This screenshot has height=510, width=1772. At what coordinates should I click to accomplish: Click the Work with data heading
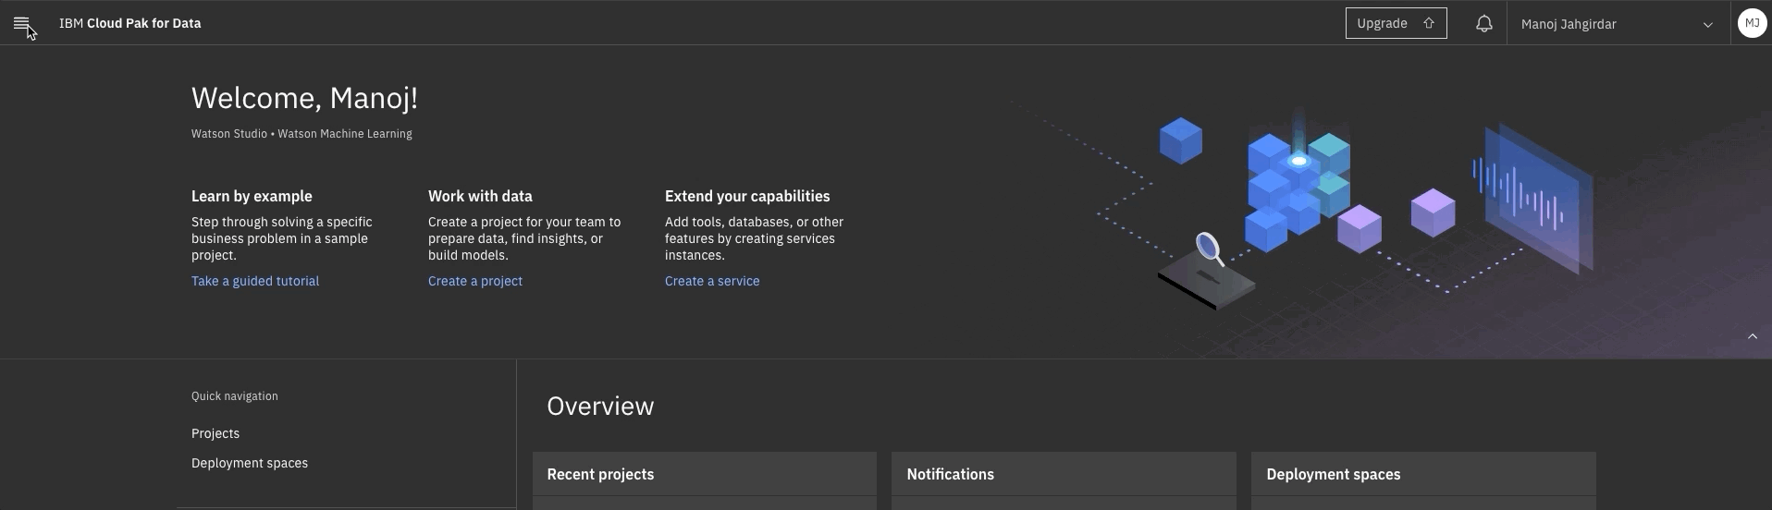[480, 196]
